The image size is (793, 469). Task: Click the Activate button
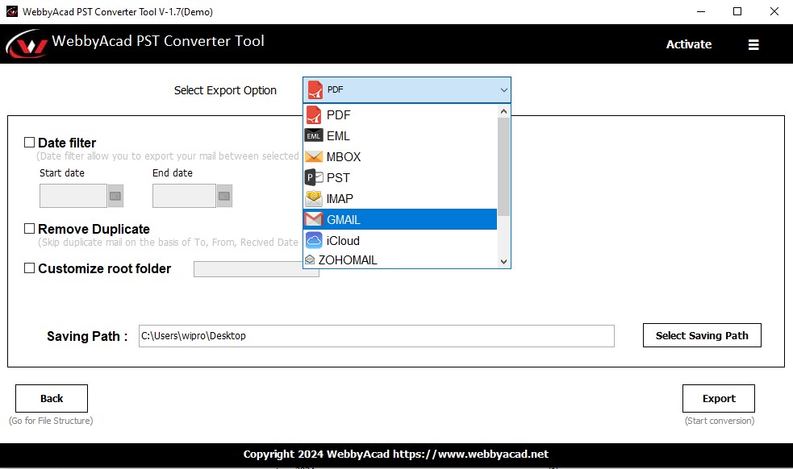(x=689, y=44)
